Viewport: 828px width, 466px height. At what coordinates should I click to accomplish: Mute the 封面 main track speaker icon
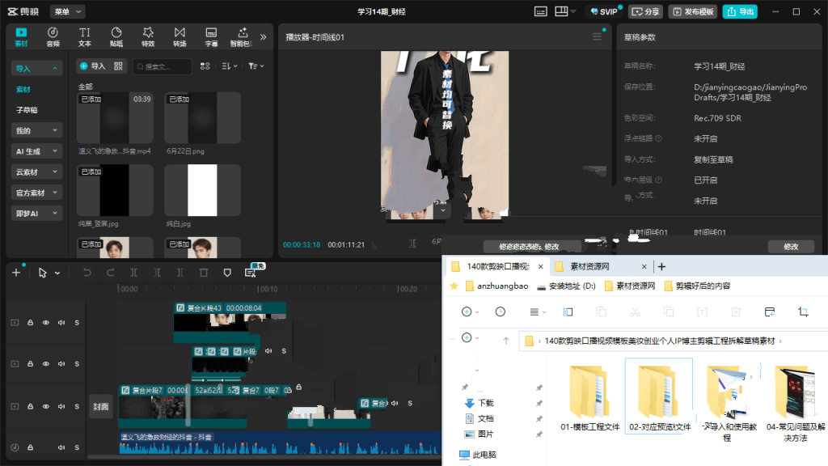[x=61, y=406]
